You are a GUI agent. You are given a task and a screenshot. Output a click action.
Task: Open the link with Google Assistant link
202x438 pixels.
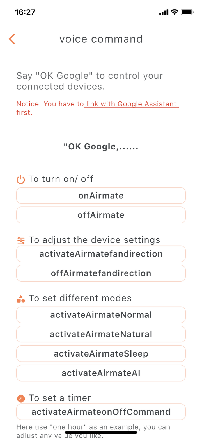131,104
